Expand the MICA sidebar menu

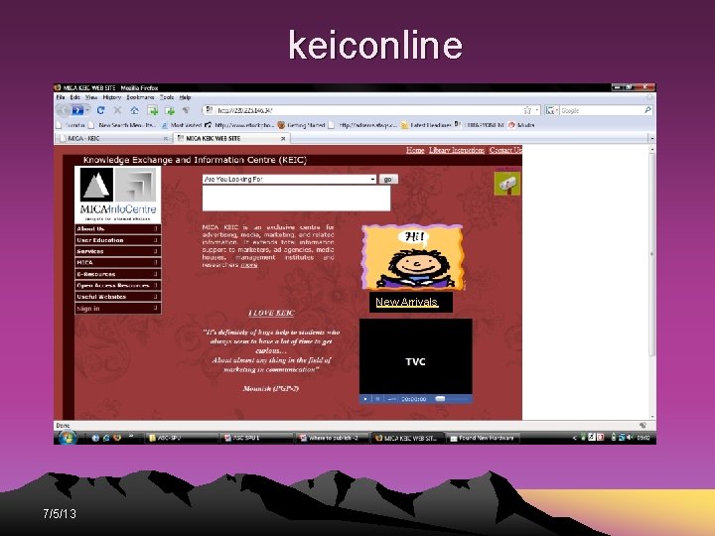click(117, 262)
